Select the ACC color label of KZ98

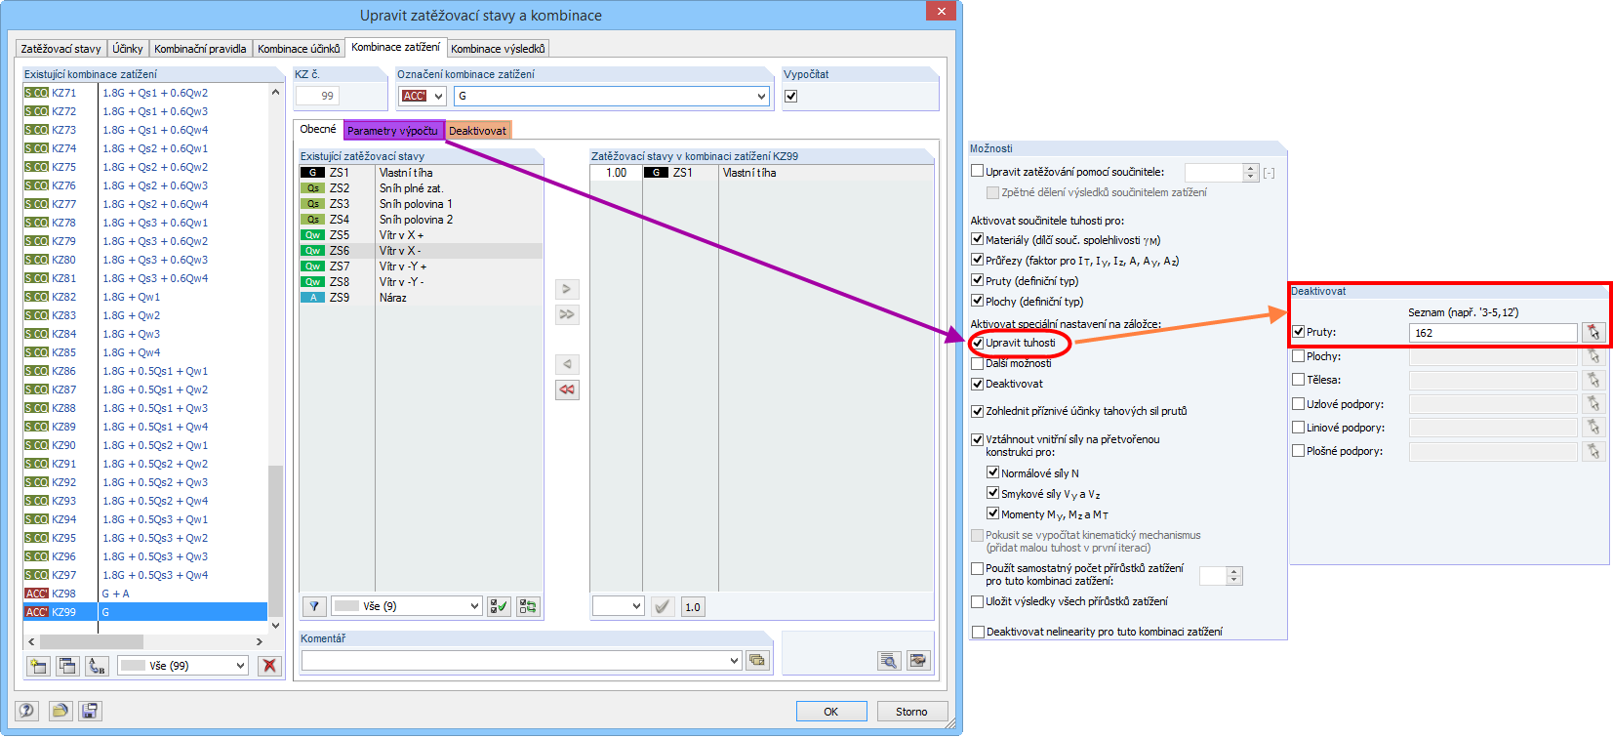coord(36,594)
